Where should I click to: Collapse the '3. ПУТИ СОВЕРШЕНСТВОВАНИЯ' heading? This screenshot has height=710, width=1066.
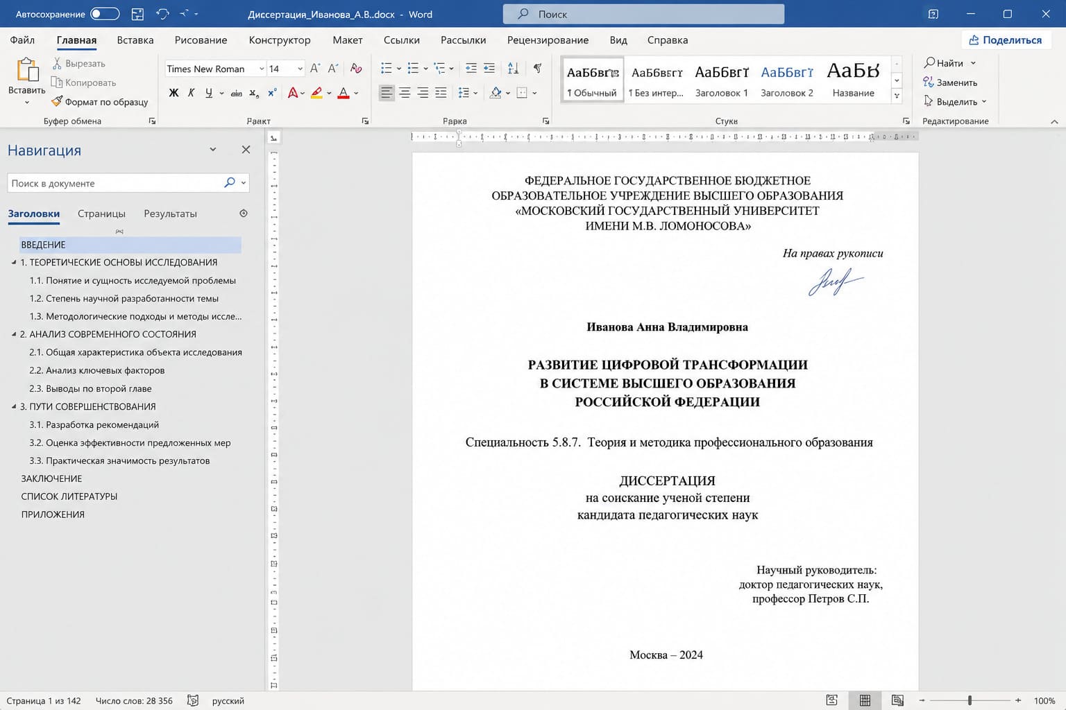pos(14,406)
